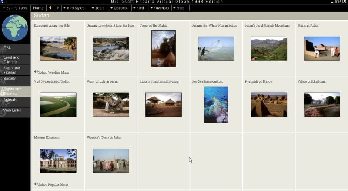Hide the Info Tabs panel
The width and height of the screenshot is (348, 191).
[x=15, y=8]
